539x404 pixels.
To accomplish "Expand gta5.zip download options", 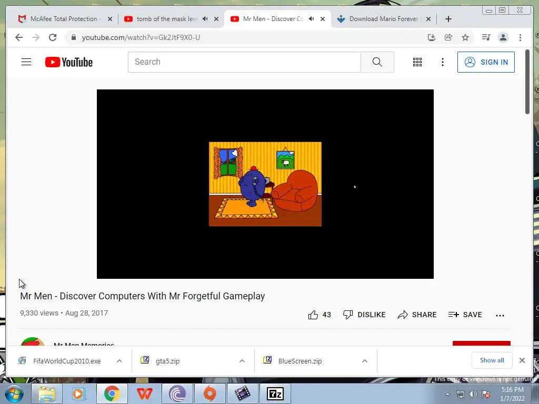I will [x=242, y=361].
